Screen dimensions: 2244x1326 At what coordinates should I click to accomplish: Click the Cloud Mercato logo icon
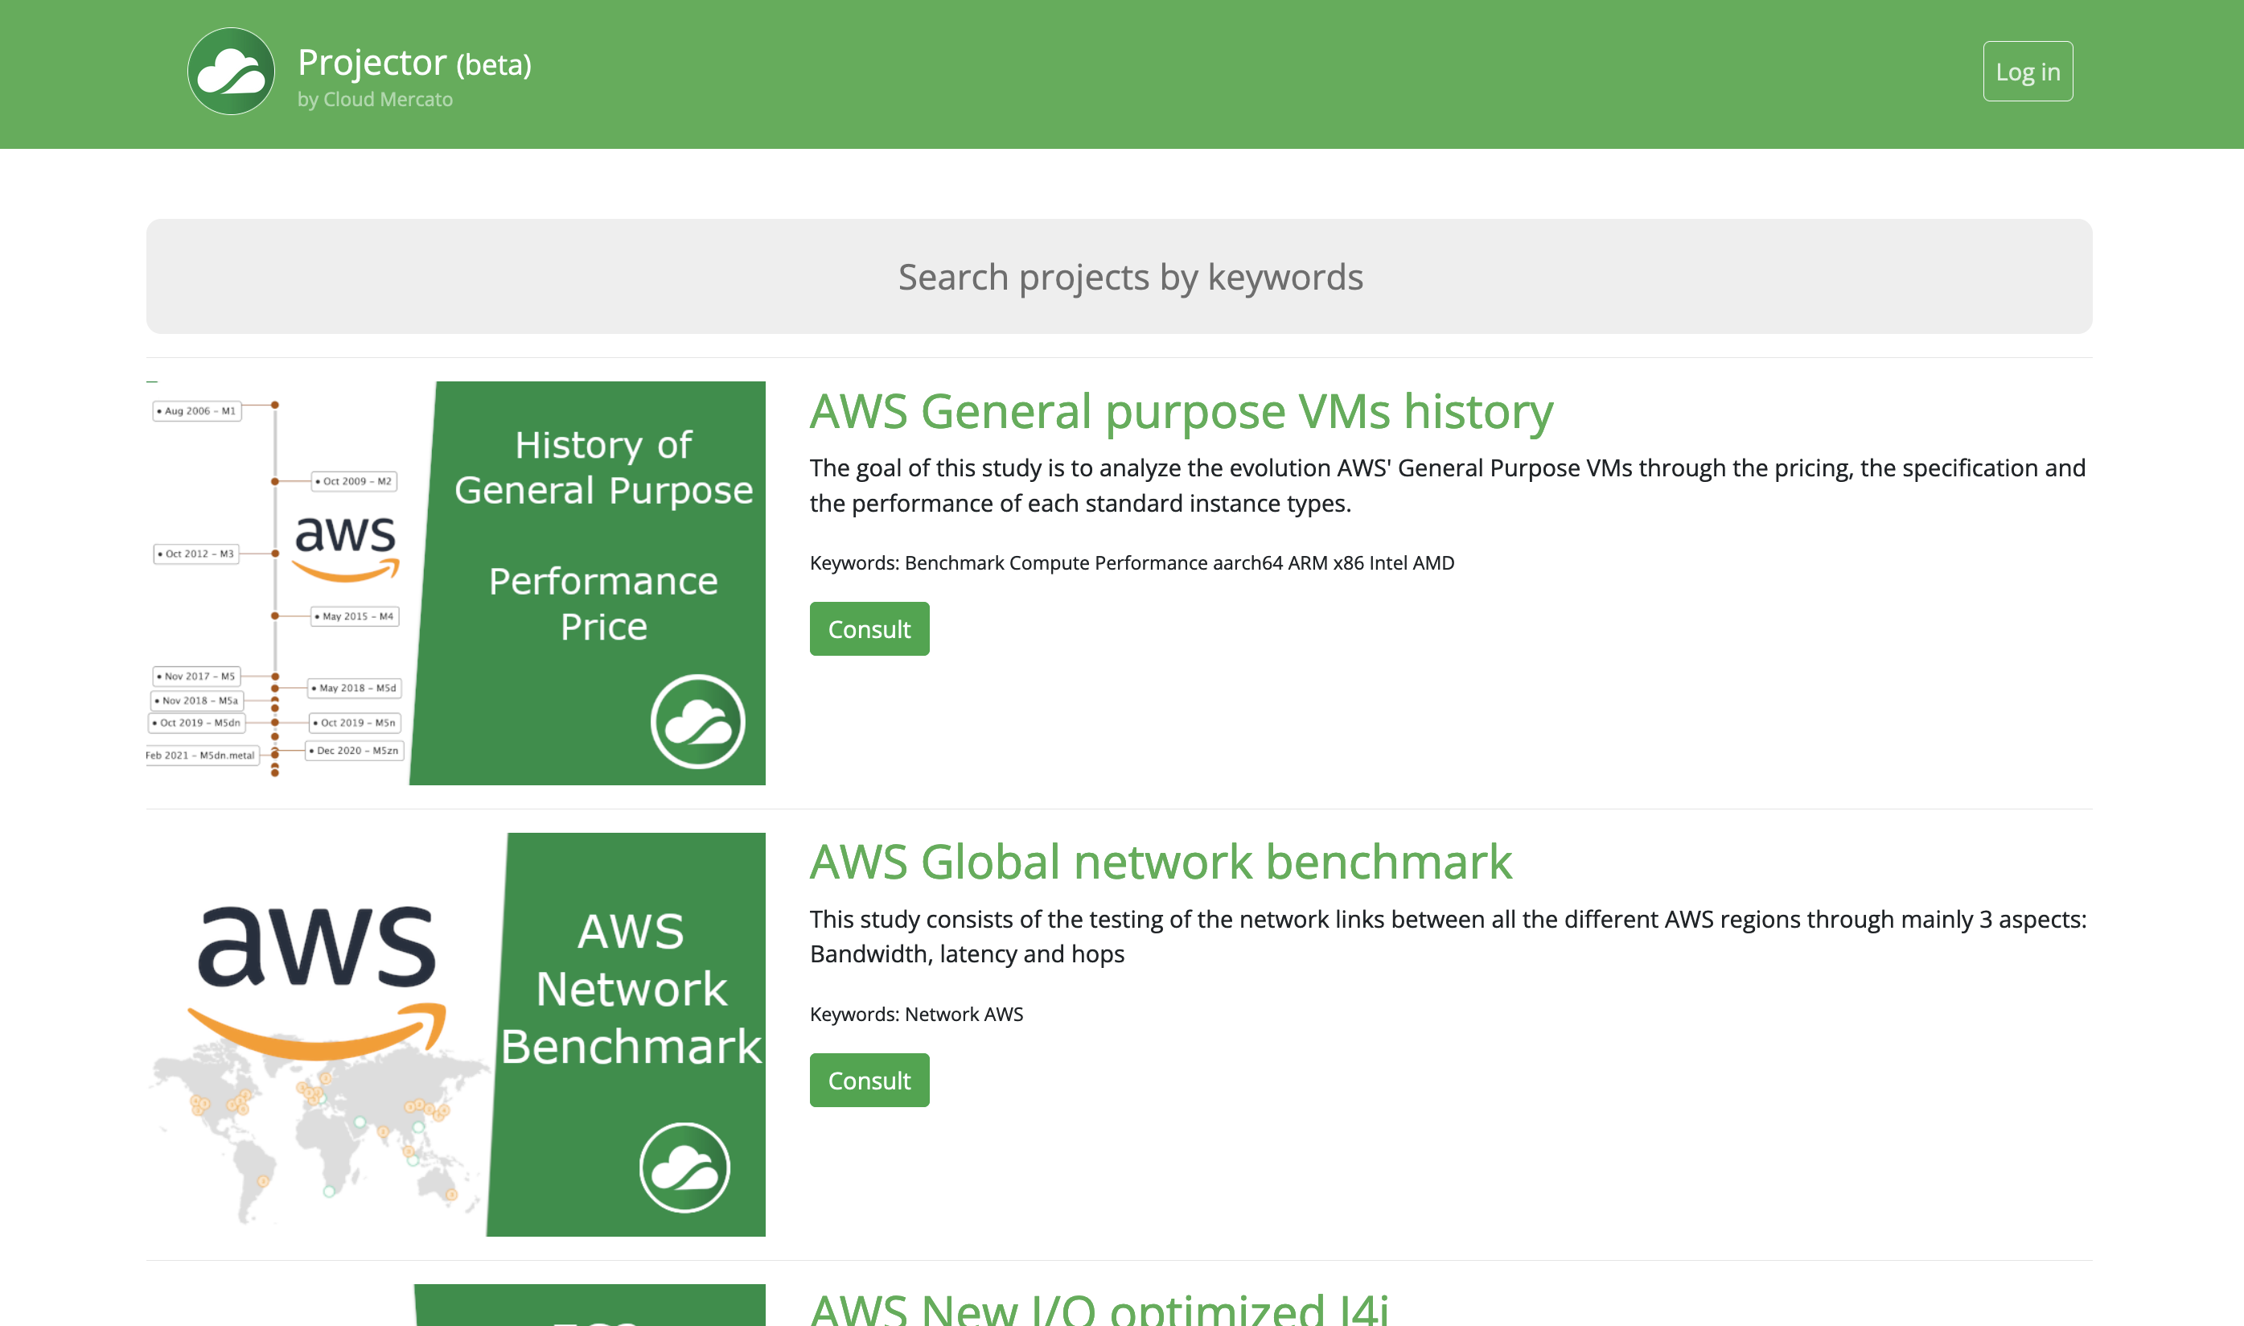[x=230, y=72]
